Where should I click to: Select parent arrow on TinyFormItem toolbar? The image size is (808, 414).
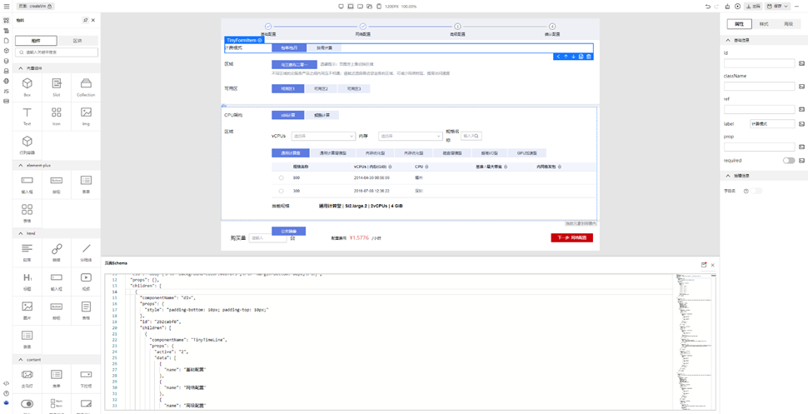point(557,57)
